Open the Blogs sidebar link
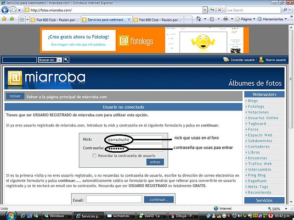 [x=253, y=101]
